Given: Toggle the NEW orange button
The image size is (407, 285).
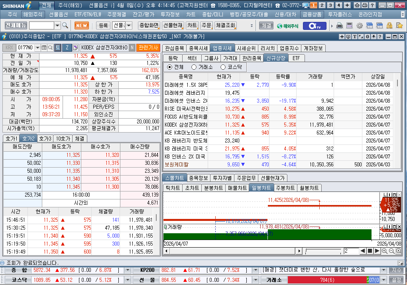Looking at the screenshot, I should (81, 25).
